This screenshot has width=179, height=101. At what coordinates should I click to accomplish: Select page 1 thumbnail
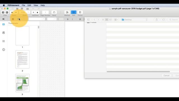(x=22, y=36)
